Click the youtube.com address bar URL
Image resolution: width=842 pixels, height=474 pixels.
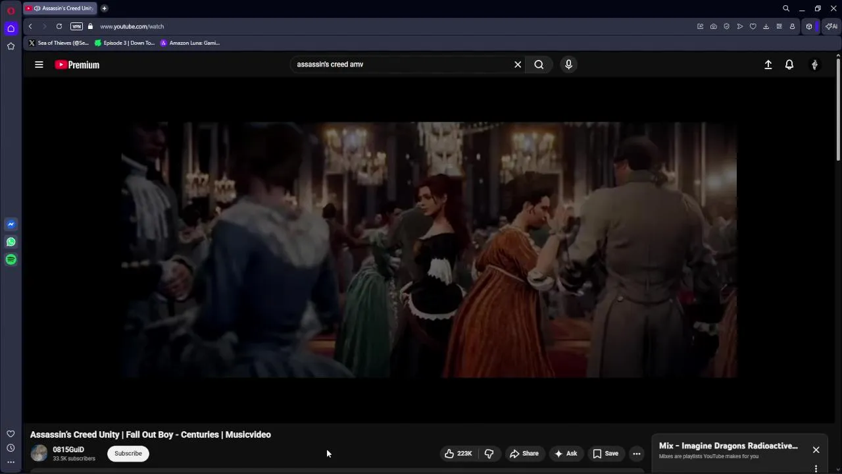pos(132,26)
